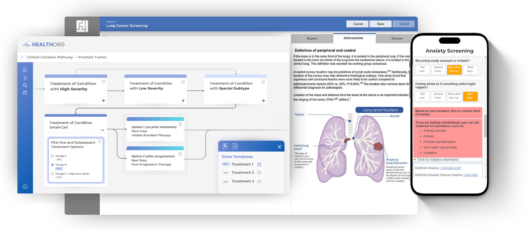Screen dimensions: 528x234
Task: Choose Several times for feeling afraid question
Action: [x=438, y=96]
